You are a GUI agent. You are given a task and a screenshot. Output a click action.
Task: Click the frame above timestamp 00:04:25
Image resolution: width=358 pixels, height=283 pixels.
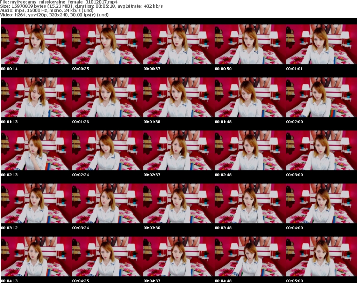108,256
